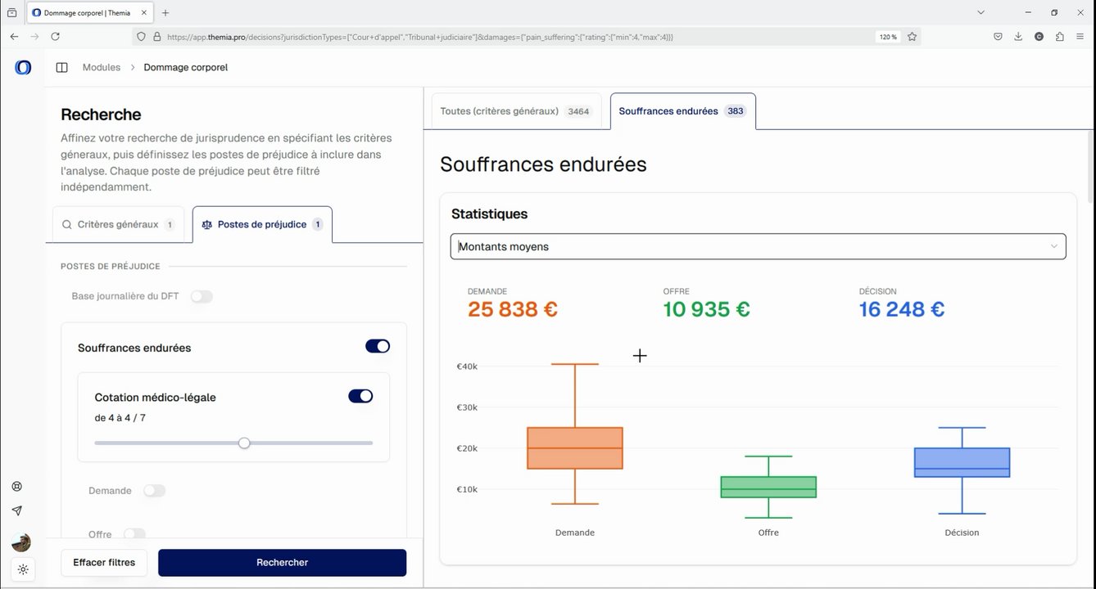Click the 25 838 € demande amount
1096x589 pixels.
pyautogui.click(x=513, y=309)
